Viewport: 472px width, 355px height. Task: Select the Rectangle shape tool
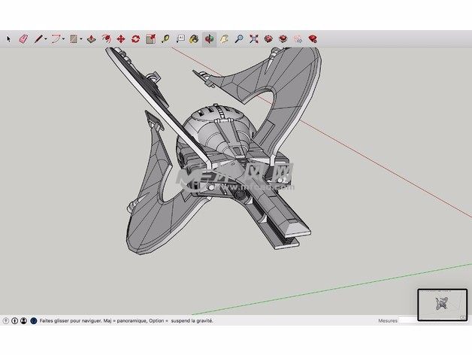tap(74, 38)
